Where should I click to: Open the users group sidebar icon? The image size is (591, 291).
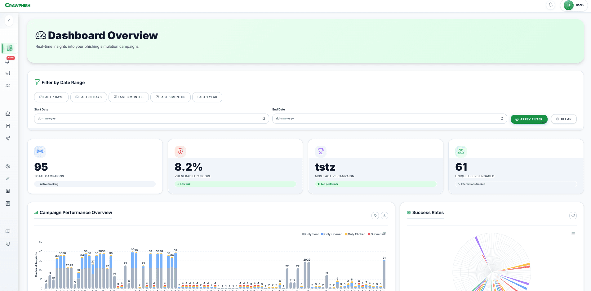pyautogui.click(x=8, y=85)
